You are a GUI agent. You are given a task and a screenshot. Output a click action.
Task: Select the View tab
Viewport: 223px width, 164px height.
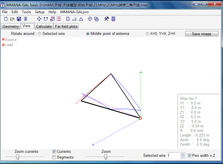[27, 26]
